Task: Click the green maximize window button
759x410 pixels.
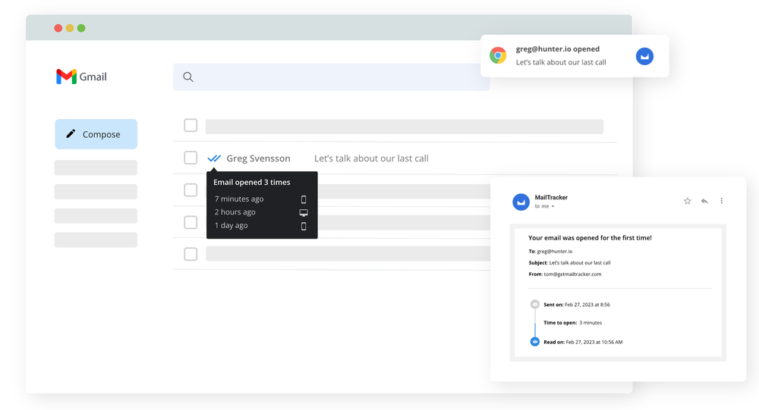Action: click(81, 28)
